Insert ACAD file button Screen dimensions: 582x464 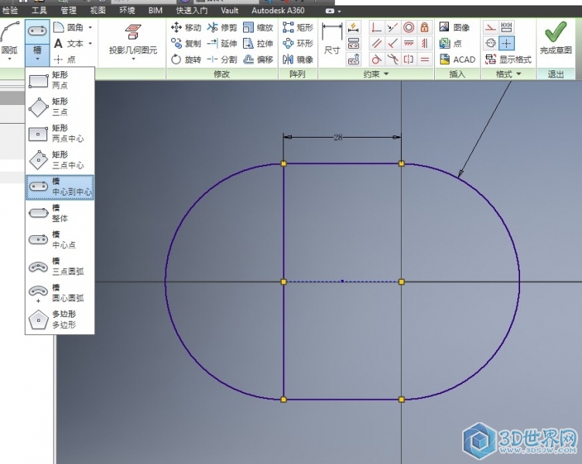point(457,60)
